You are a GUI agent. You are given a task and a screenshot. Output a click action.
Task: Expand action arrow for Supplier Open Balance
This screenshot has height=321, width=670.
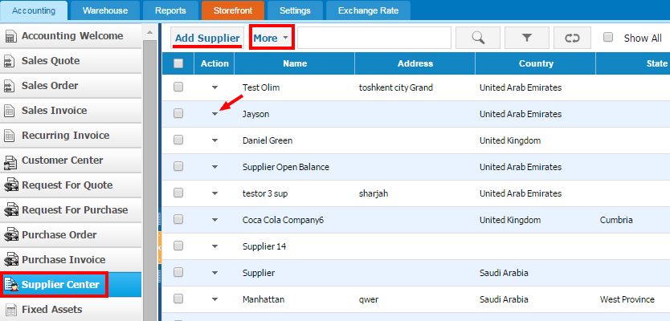click(214, 167)
